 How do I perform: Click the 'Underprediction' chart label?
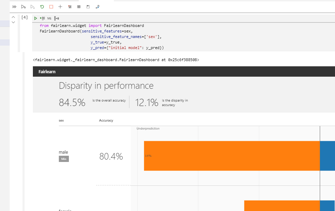148,128
